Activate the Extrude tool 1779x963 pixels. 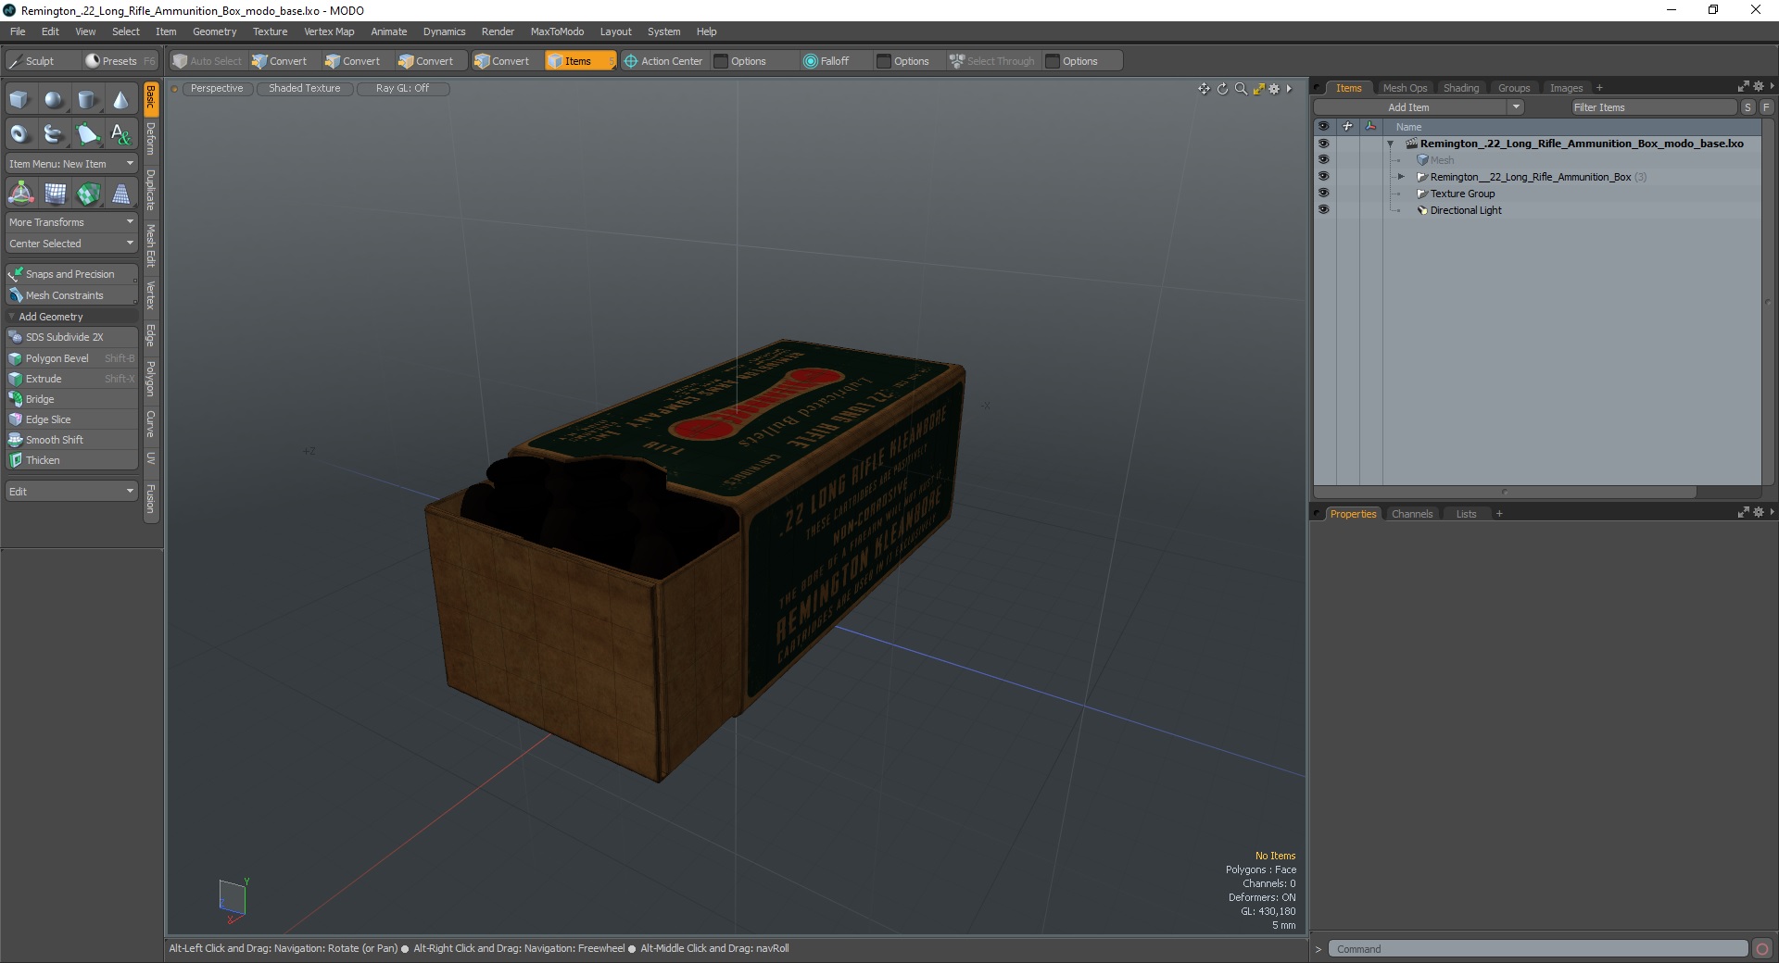pyautogui.click(x=71, y=379)
